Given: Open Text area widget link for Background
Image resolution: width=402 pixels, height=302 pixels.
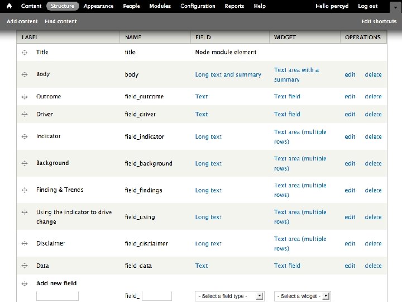Looking at the screenshot, I should click(300, 163).
